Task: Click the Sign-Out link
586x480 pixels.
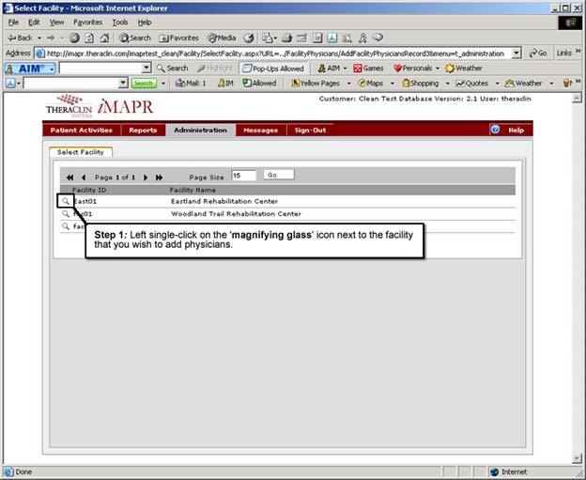Action: coord(310,130)
